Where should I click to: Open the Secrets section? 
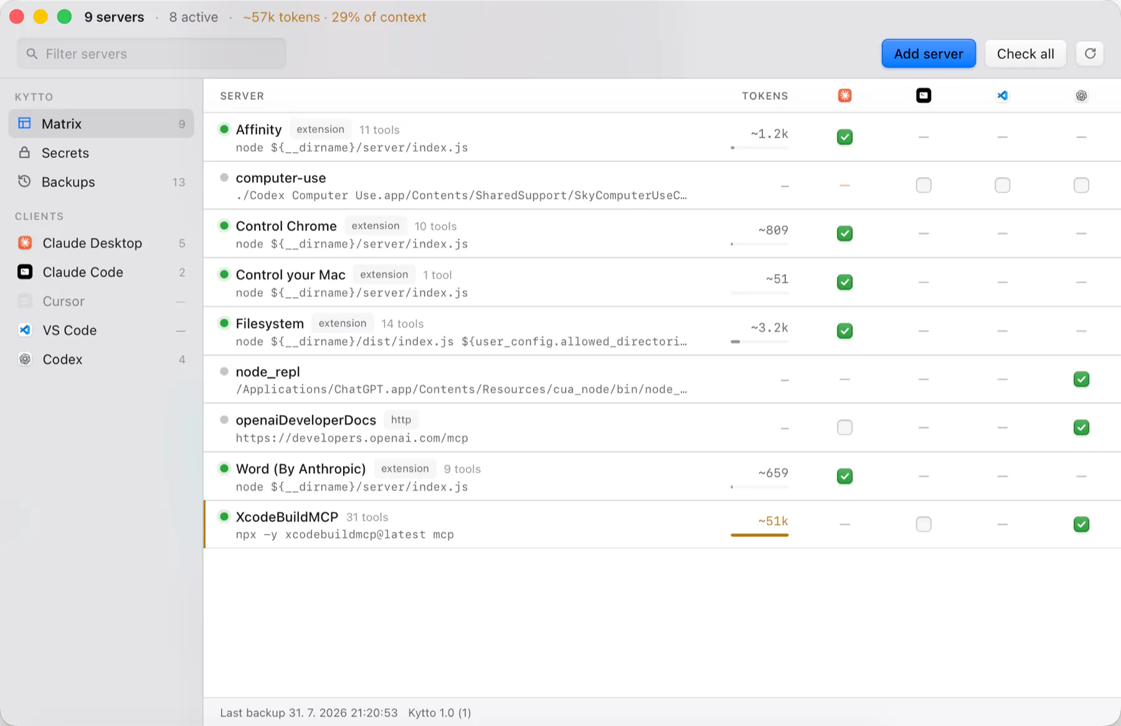(x=101, y=153)
